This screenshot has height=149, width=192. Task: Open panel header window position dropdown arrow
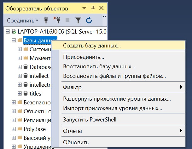coord(84,8)
